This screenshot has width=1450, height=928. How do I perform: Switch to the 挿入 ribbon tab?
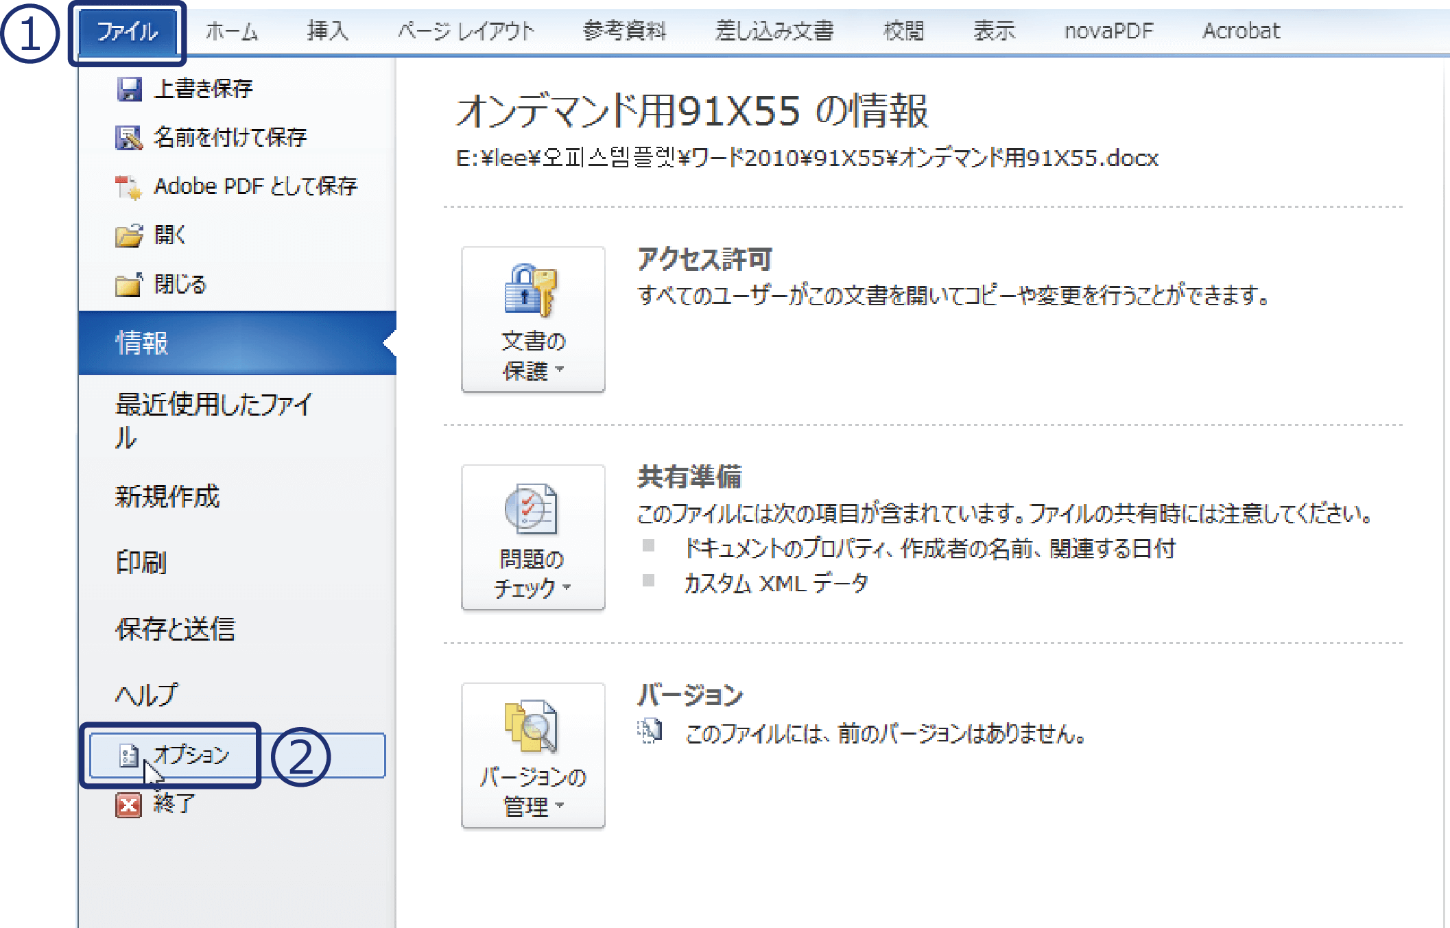pos(328,31)
